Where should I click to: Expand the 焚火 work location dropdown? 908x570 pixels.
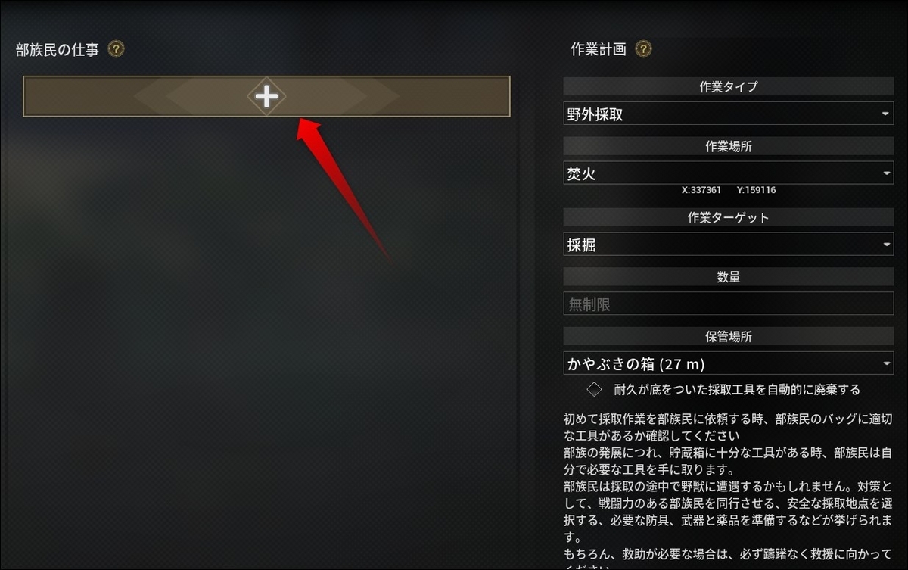[729, 173]
